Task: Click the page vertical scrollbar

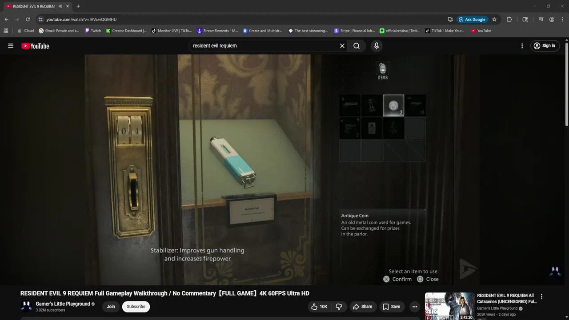Action: pyautogui.click(x=567, y=84)
